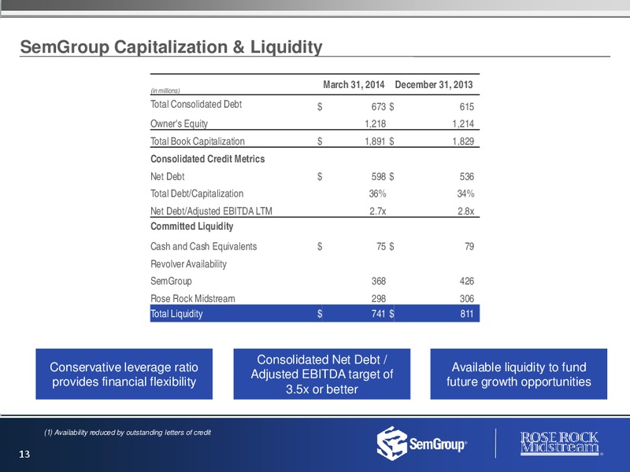Click the footnote about outstanding letters of credit
The height and width of the screenshot is (472, 630).
(x=128, y=433)
